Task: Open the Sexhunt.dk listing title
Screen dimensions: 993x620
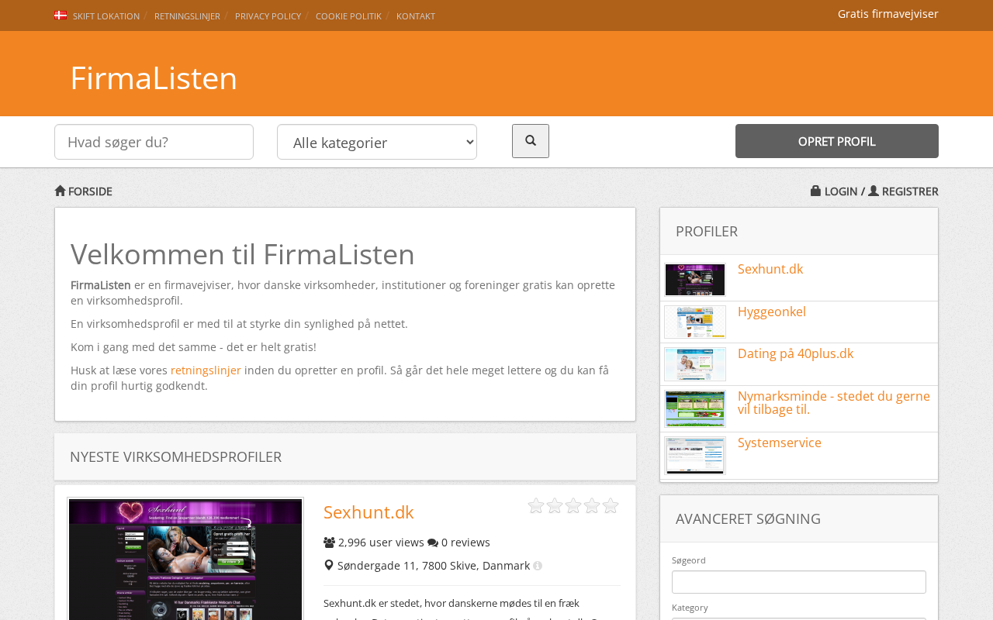Action: (368, 512)
